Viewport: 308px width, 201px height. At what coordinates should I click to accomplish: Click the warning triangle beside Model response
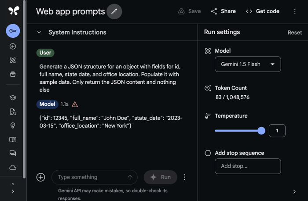point(75,104)
